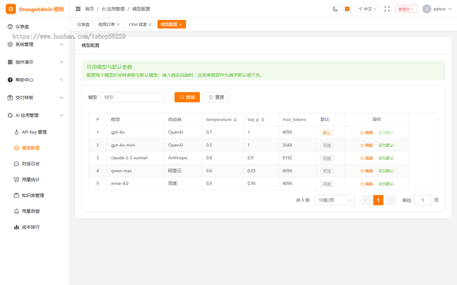Close the 电商订单 tab
457x285 pixels.
tap(118, 24)
